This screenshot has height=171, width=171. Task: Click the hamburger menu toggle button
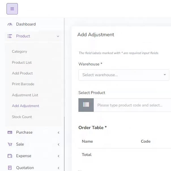pos(12,9)
